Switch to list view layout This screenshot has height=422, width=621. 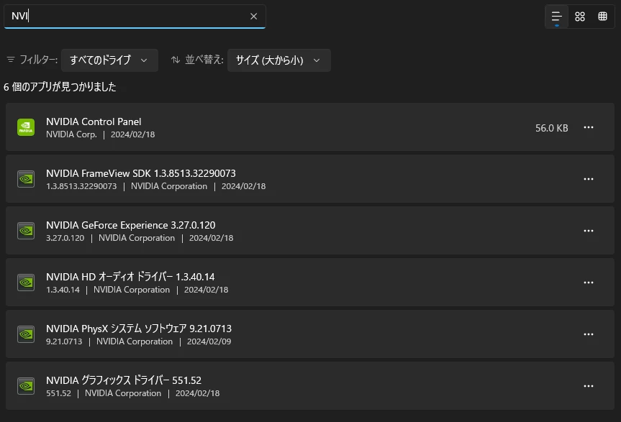coord(556,17)
